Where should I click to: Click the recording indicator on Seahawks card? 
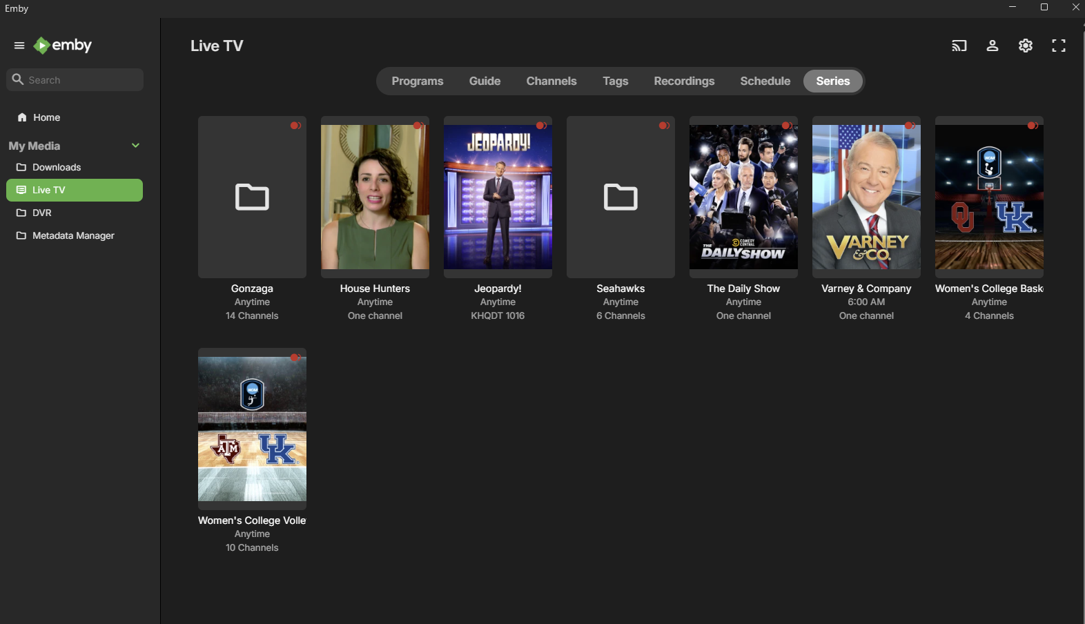pos(664,126)
